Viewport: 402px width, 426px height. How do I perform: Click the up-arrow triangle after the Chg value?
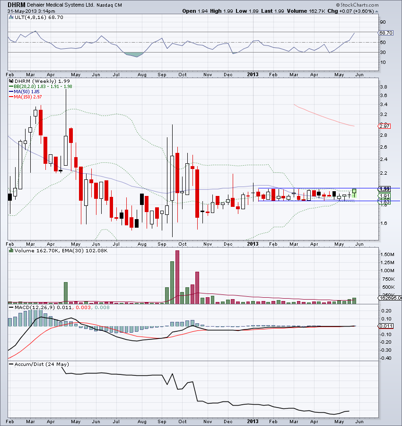pyautogui.click(x=376, y=11)
